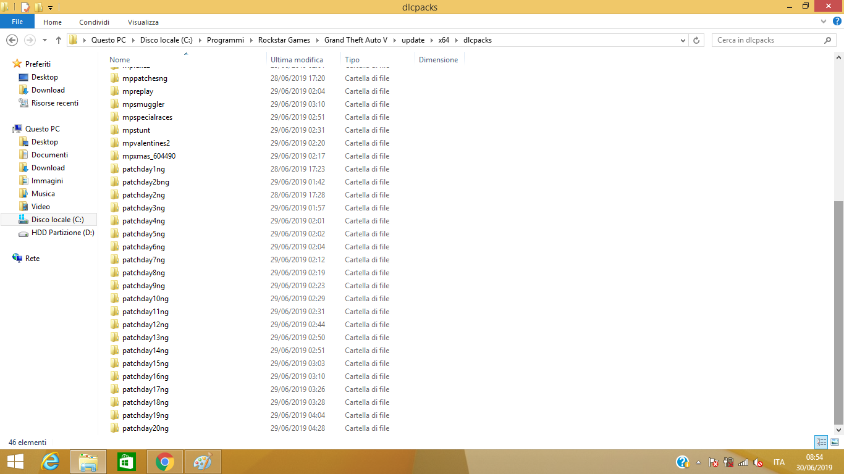The height and width of the screenshot is (474, 844).
Task: Open Explorer Help question mark icon
Action: (x=837, y=22)
